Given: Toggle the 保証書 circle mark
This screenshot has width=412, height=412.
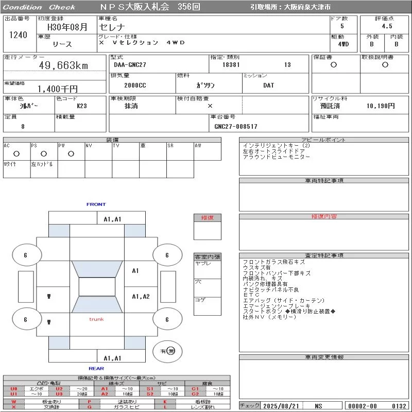Looking at the screenshot, I should pyautogui.click(x=334, y=65).
